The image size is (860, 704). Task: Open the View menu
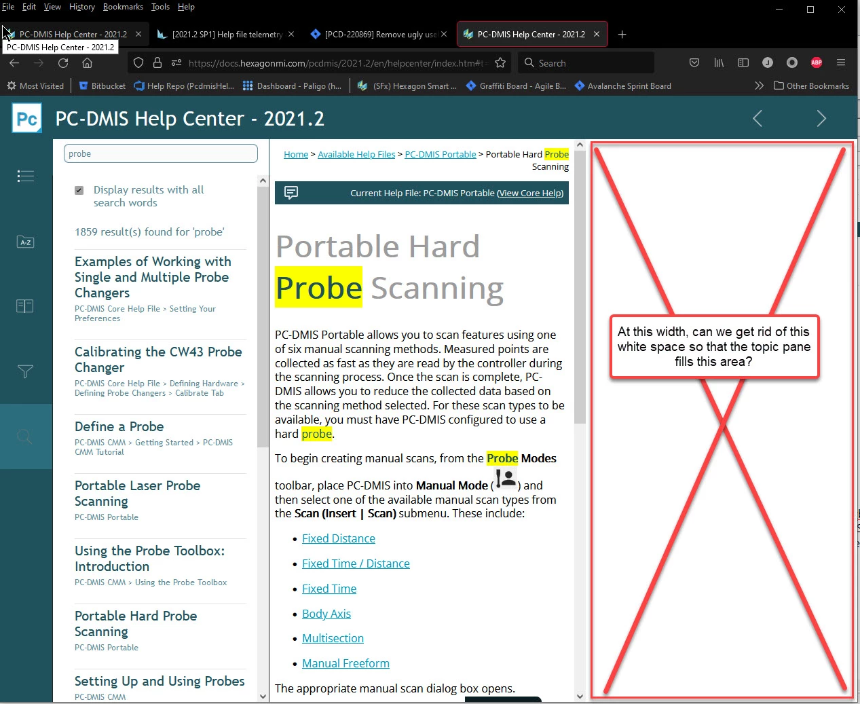click(x=52, y=7)
